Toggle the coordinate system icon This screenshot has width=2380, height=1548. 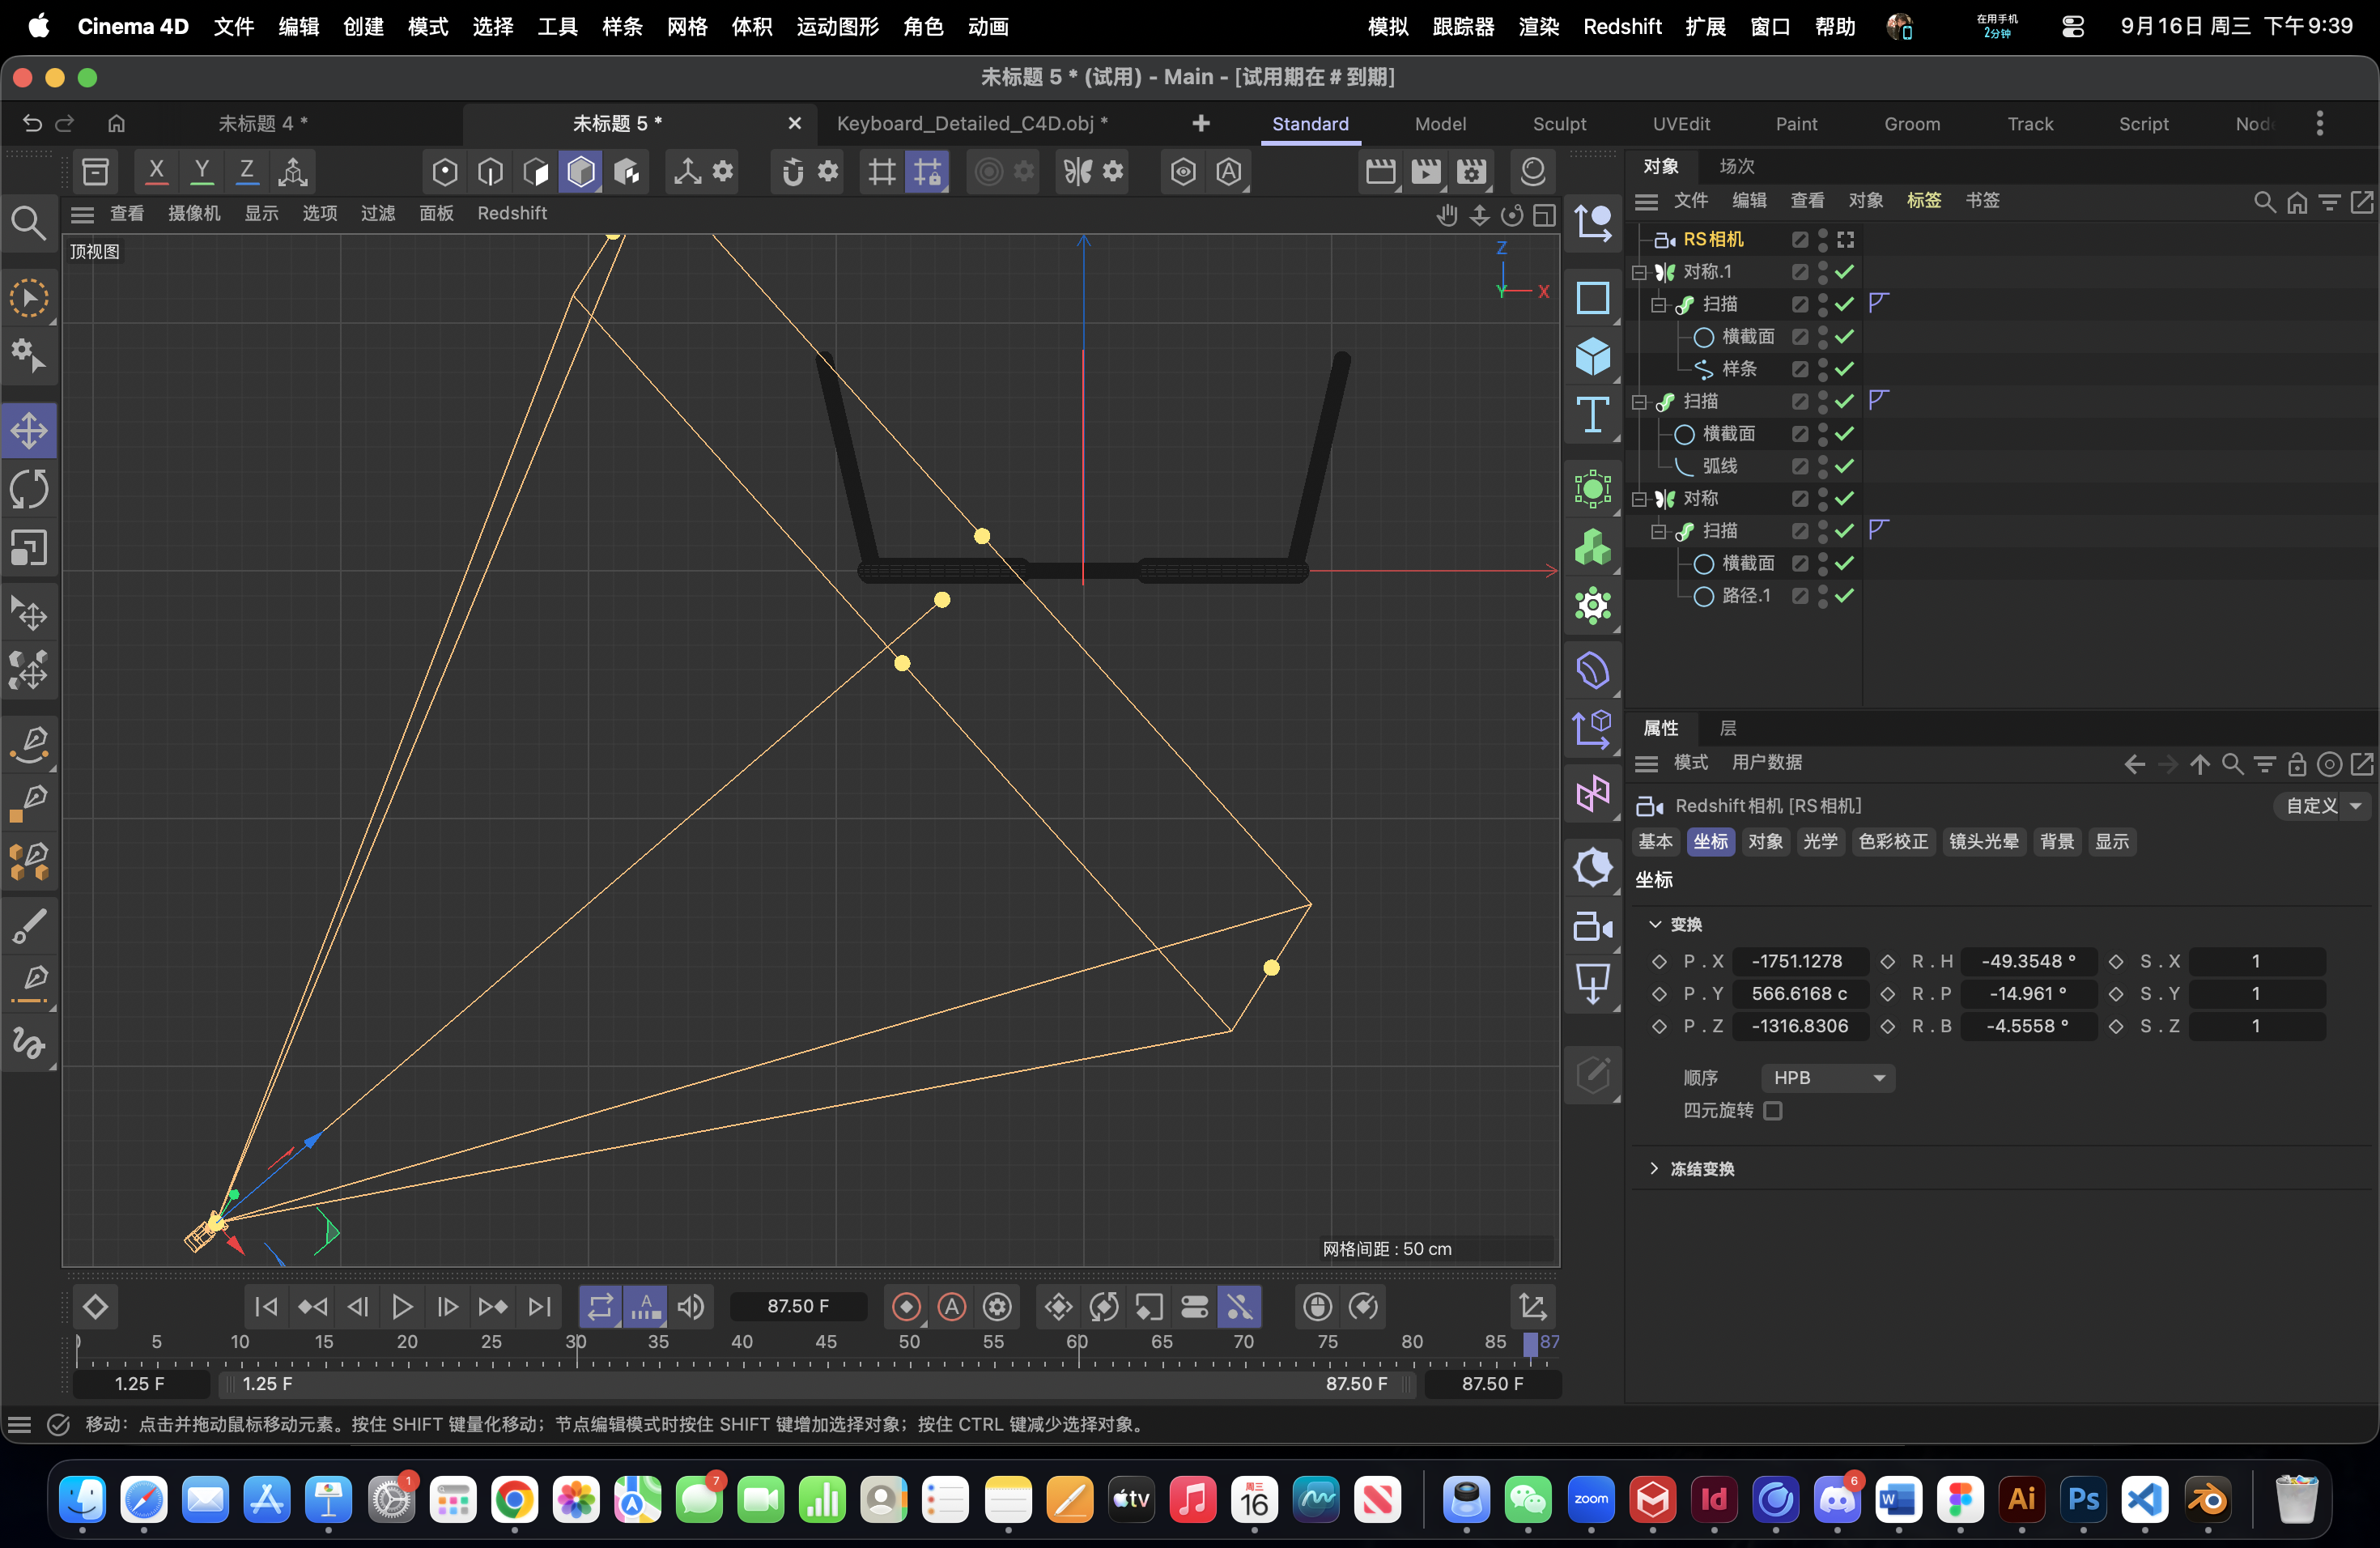click(x=293, y=172)
